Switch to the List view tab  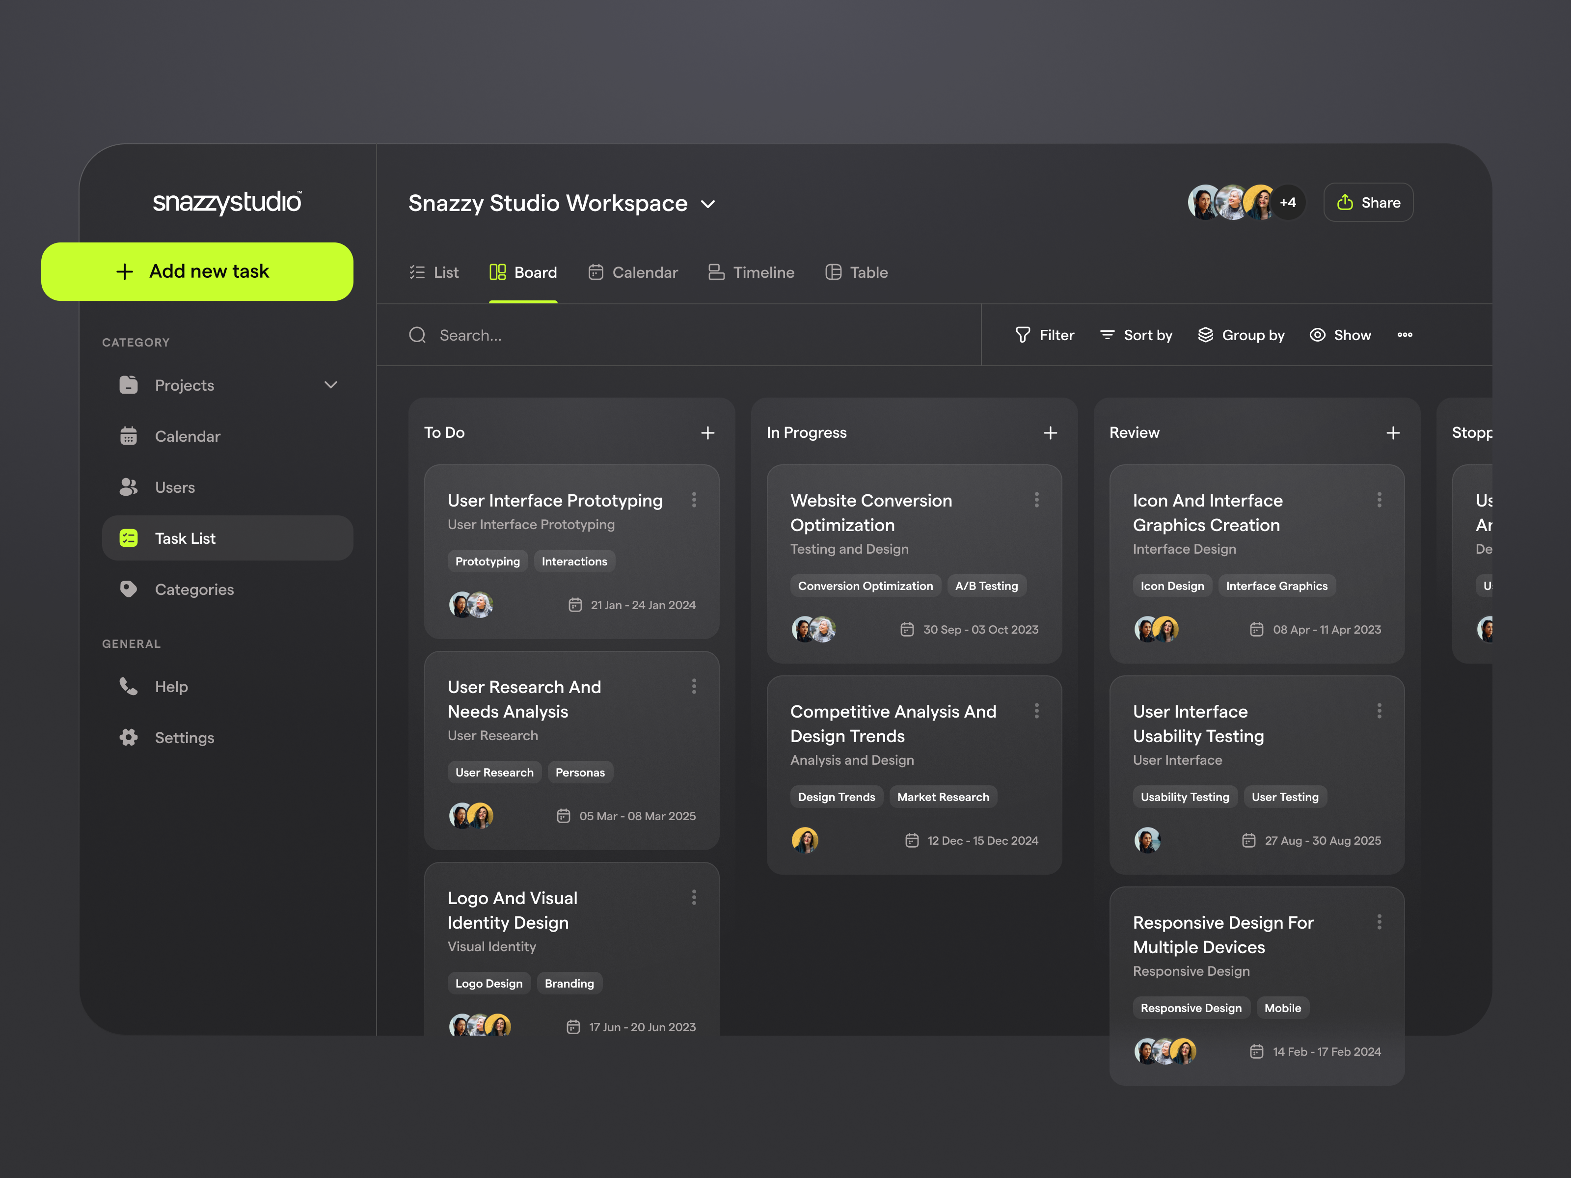[434, 273]
